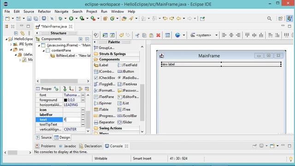Screen dimensions: 295x166
Task: Collapse the HelloEclipse project node
Action: pyautogui.click(x=6, y=39)
